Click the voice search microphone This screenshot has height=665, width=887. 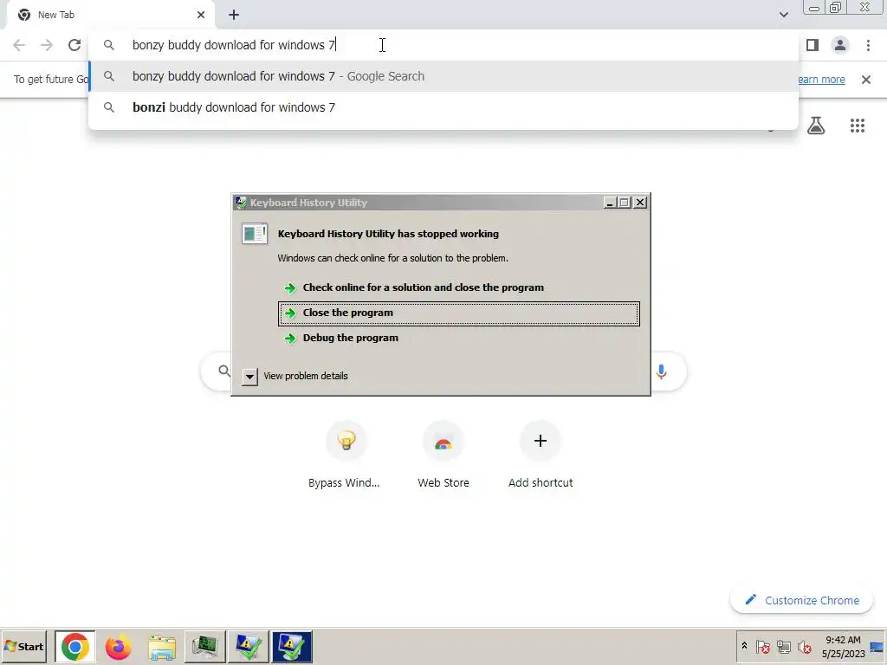click(x=661, y=371)
